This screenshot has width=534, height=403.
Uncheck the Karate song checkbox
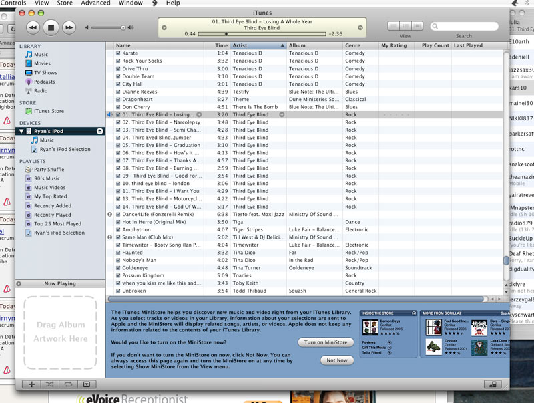click(118, 53)
